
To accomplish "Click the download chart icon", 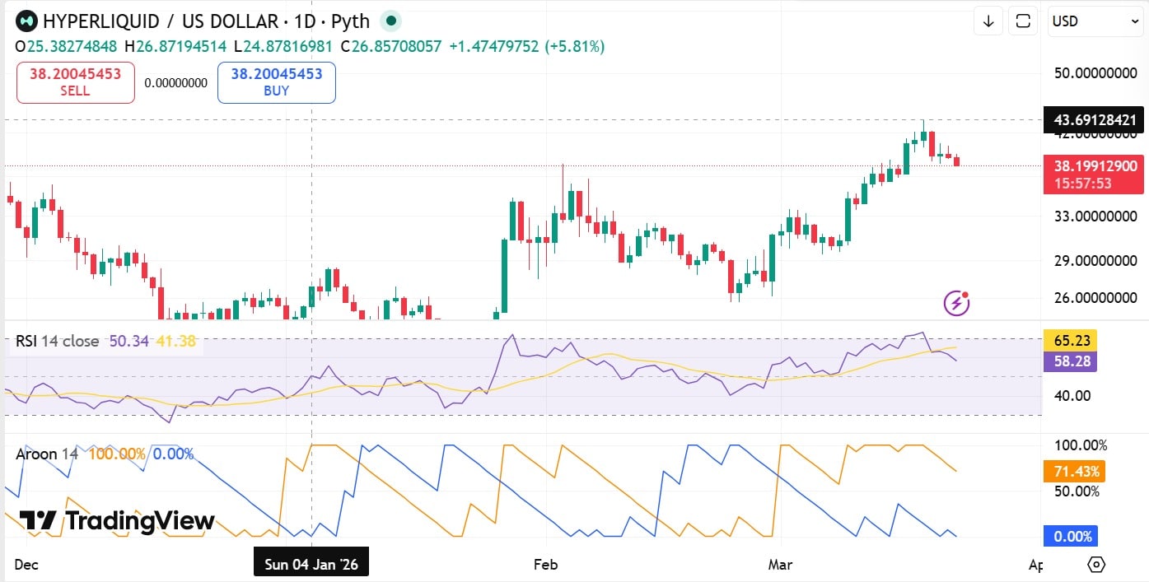I will click(988, 21).
